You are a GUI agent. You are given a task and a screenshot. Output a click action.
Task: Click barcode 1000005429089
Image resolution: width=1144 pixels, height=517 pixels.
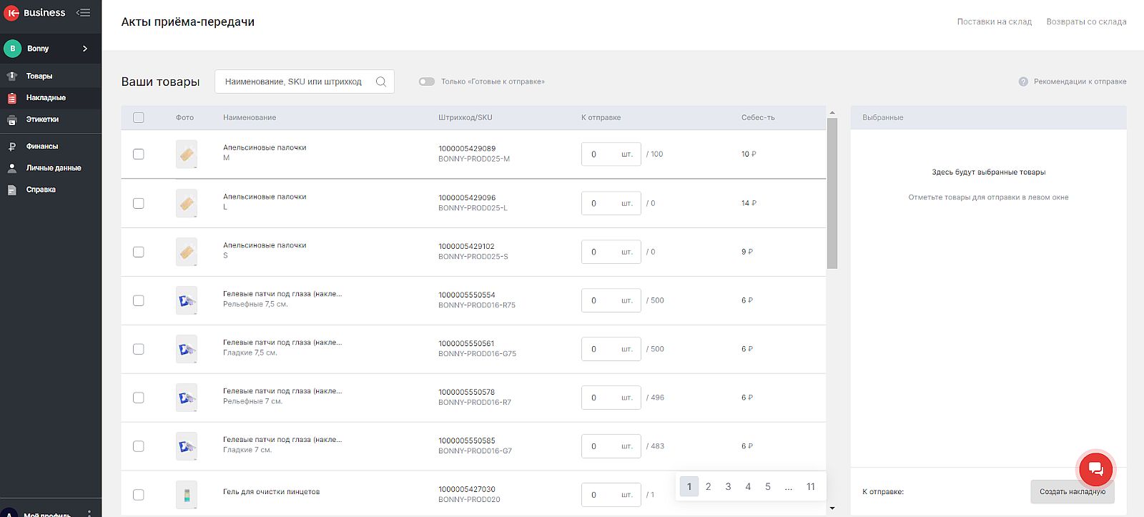click(467, 149)
